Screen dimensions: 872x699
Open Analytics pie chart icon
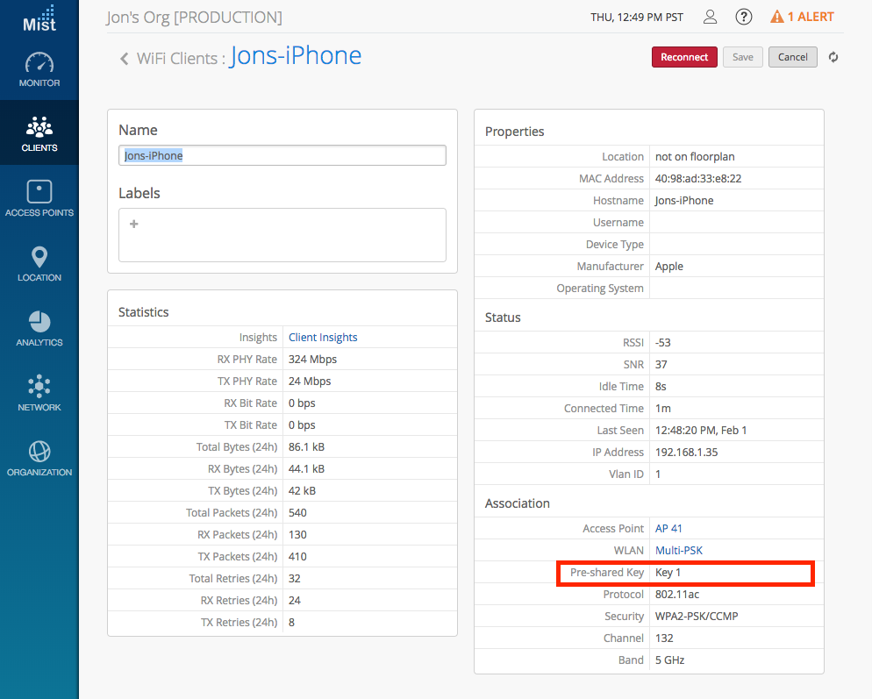point(39,322)
